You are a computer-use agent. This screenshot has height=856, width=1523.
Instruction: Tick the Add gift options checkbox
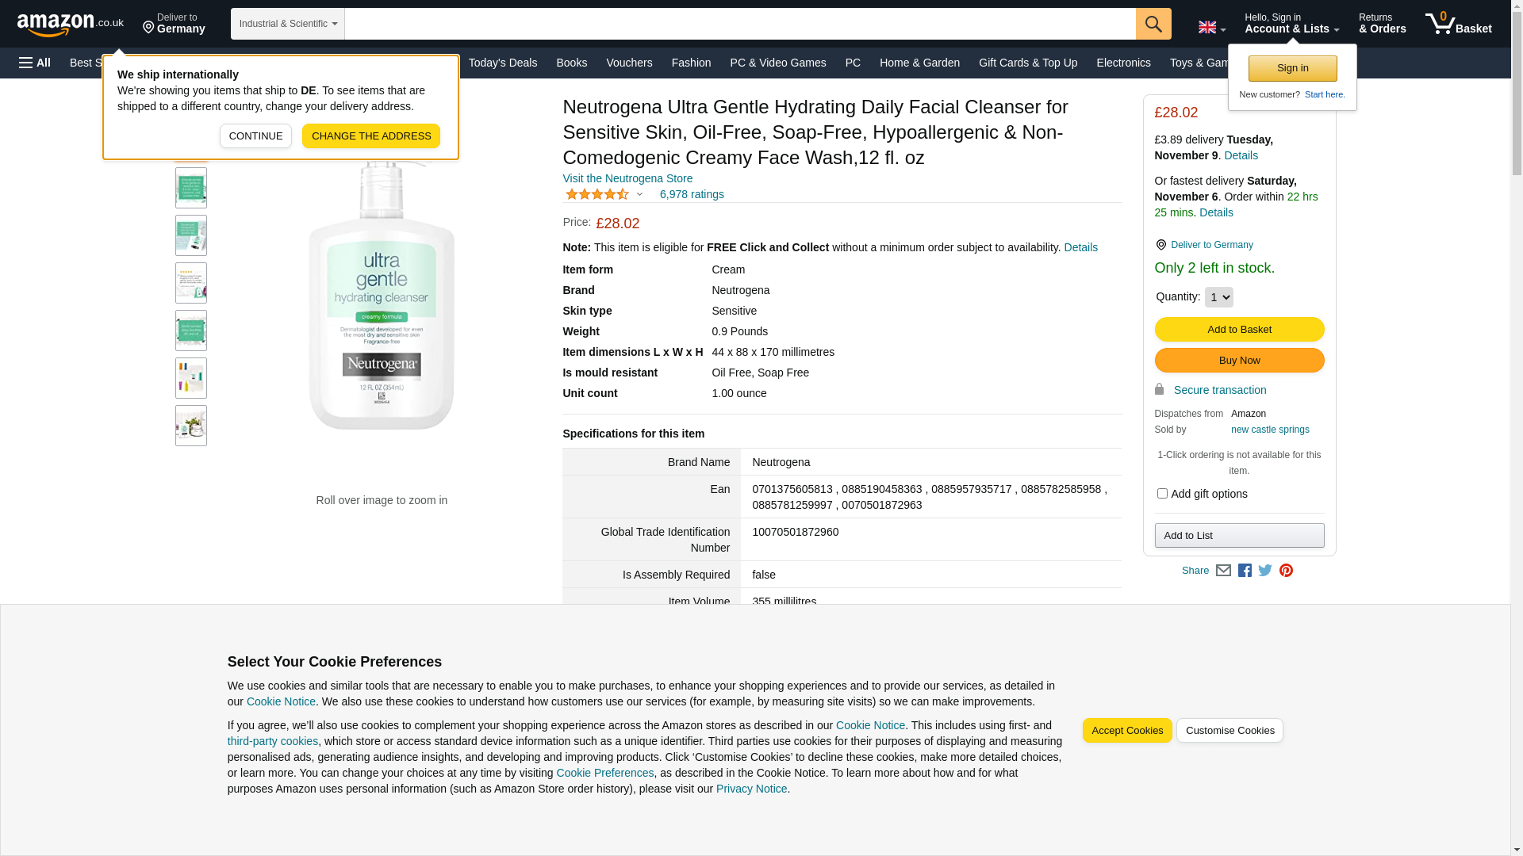[1162, 494]
